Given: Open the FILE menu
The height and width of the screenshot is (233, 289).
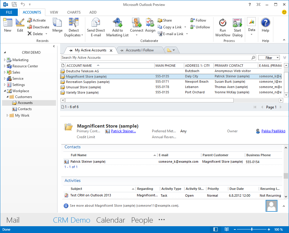Looking at the screenshot, I should coord(9,12).
